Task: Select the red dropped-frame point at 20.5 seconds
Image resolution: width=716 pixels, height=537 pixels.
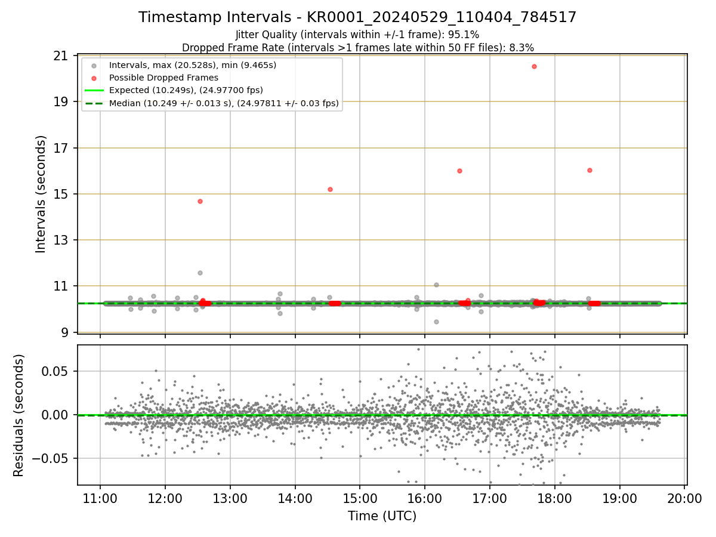Action: (534, 66)
